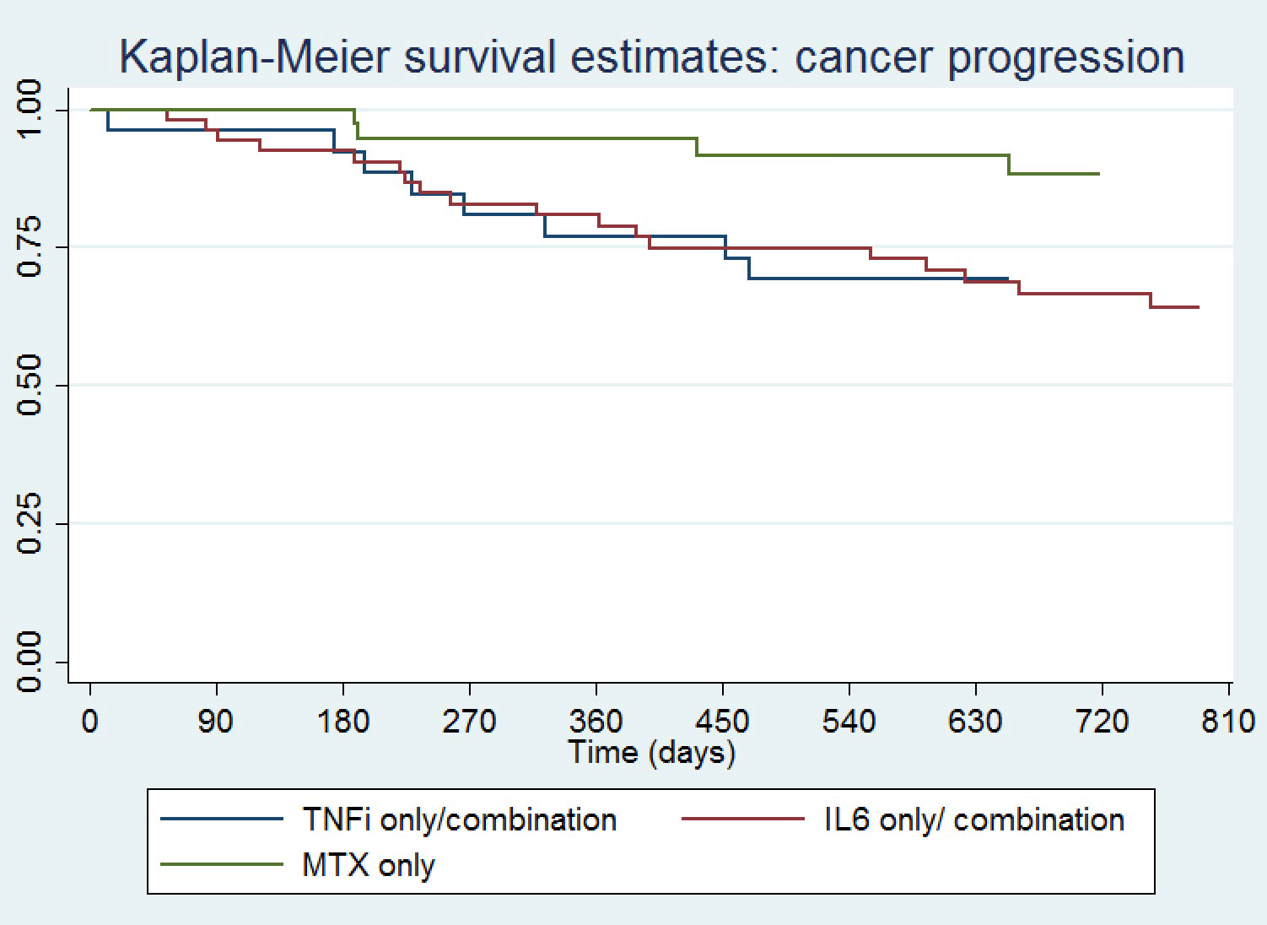Click the 360 x-axis tick label
The width and height of the screenshot is (1267, 925).
point(596,722)
